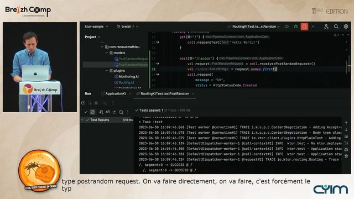Select the Test Results row
The height and width of the screenshot is (199, 354).
click(107, 120)
